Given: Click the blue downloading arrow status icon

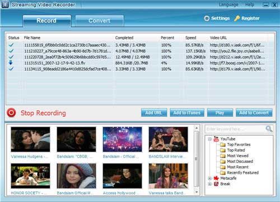Looking at the screenshot, I should [11, 63].
